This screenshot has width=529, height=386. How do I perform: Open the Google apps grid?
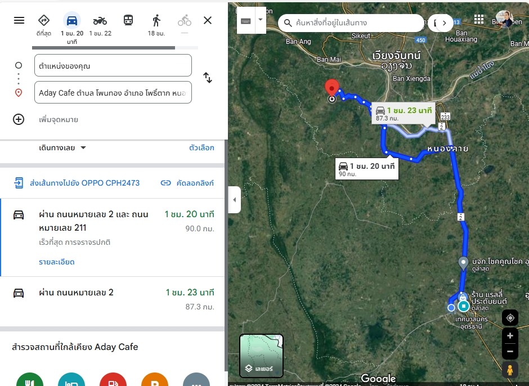479,19
